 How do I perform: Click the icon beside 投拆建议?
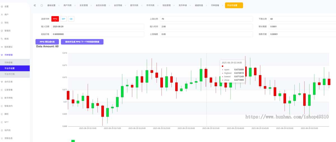[2, 47]
